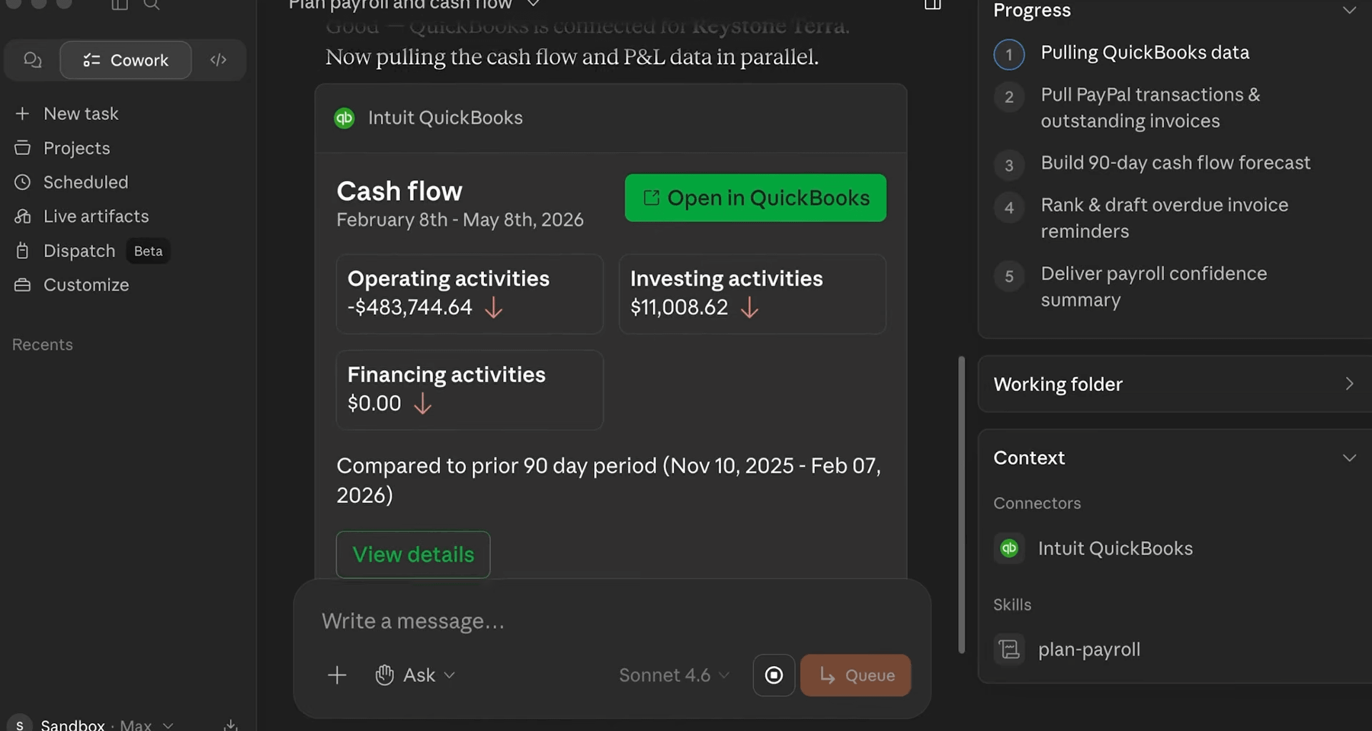Click the Investing activities amount $11,008.62

(679, 308)
